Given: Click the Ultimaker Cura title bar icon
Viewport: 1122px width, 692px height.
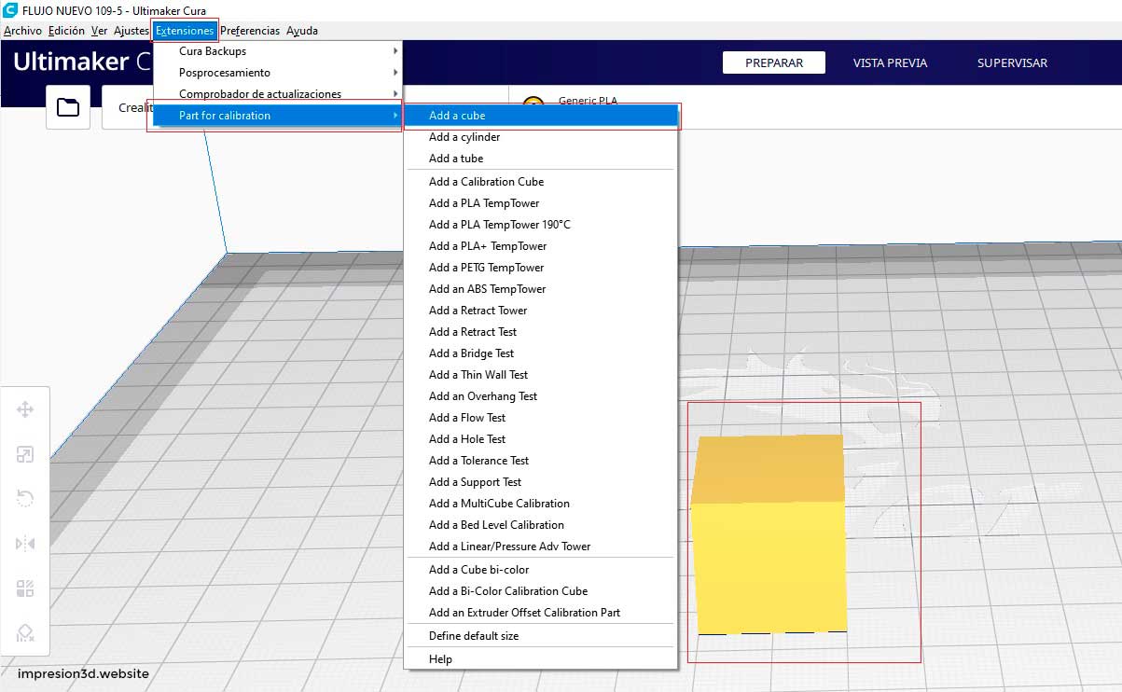Looking at the screenshot, I should [x=10, y=10].
